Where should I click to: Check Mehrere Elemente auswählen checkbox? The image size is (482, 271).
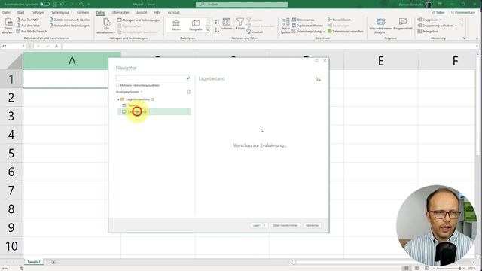tap(117, 85)
